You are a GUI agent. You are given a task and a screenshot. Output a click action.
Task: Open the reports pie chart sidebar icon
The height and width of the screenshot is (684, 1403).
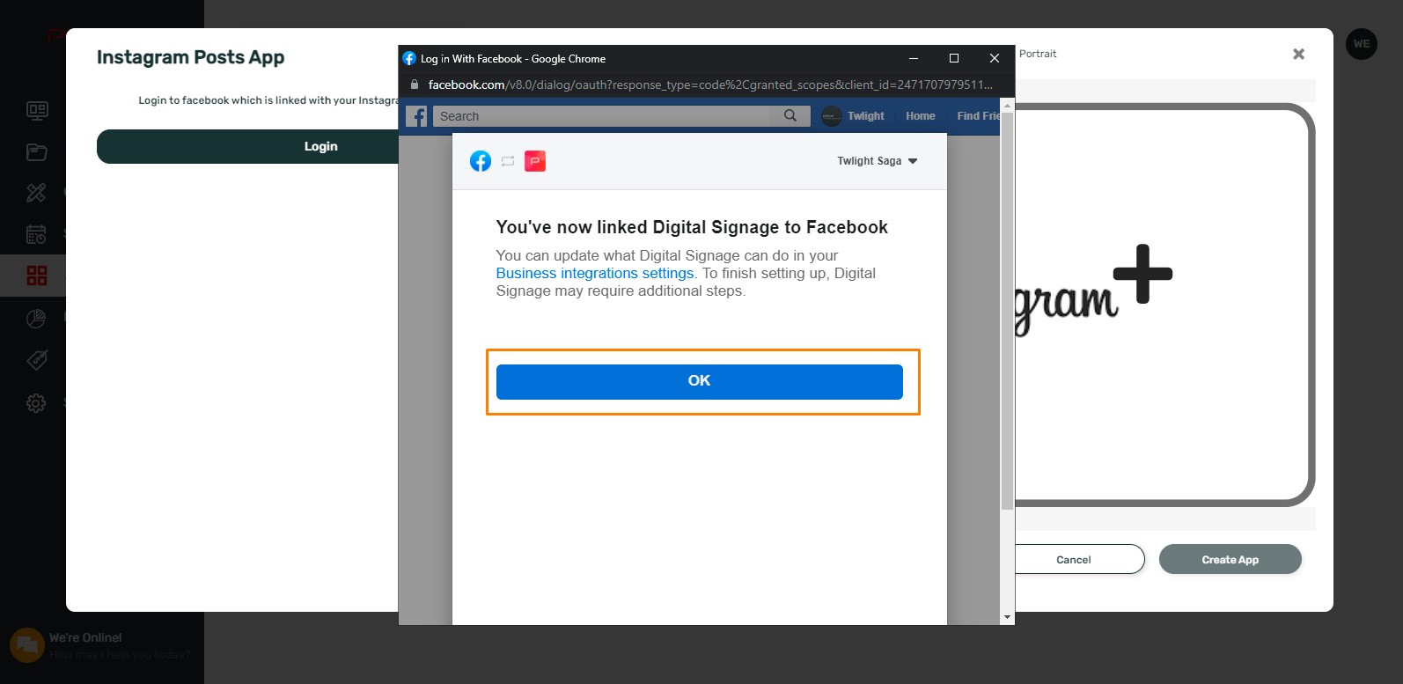click(x=36, y=319)
